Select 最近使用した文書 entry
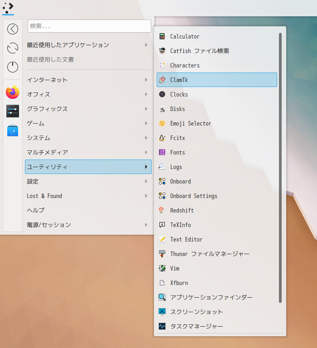 coord(88,59)
